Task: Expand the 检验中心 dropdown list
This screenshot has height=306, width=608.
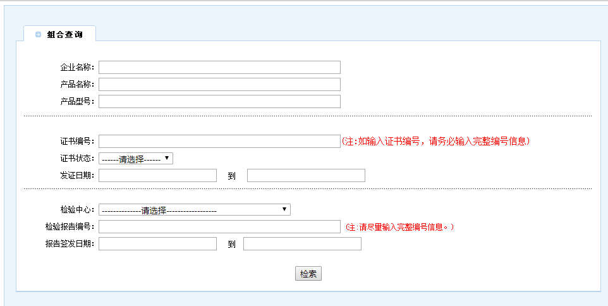Action: tap(195, 210)
